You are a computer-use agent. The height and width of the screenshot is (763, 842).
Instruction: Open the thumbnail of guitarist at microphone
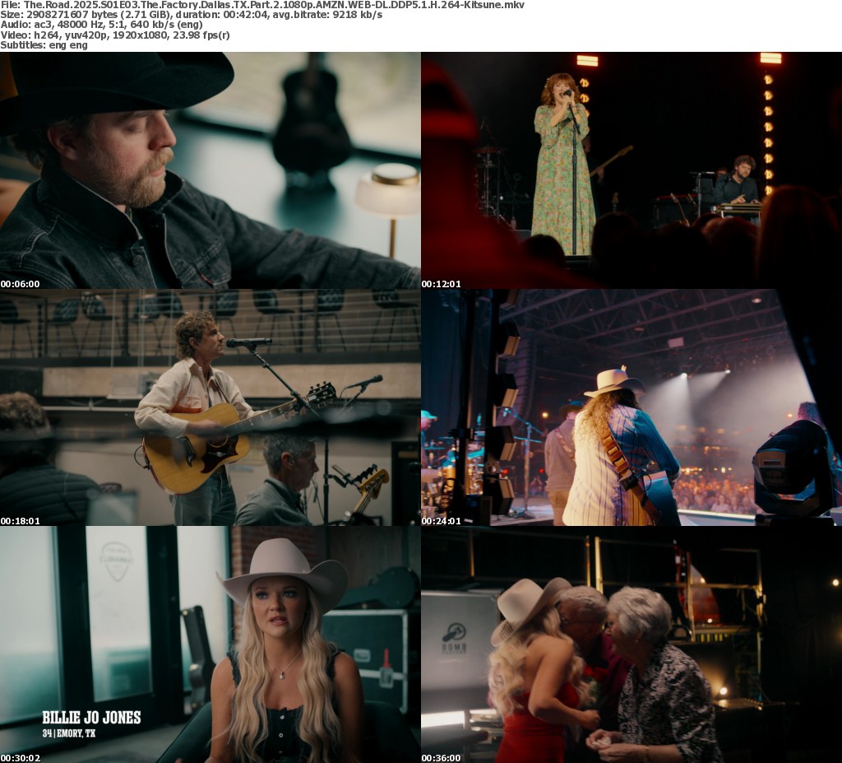(x=210, y=407)
